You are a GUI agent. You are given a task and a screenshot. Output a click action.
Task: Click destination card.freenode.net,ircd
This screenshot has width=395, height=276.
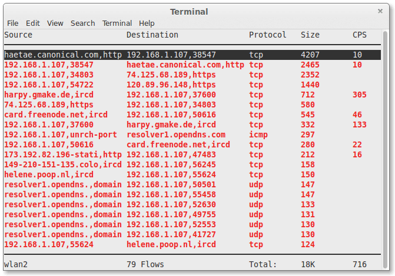178,144
